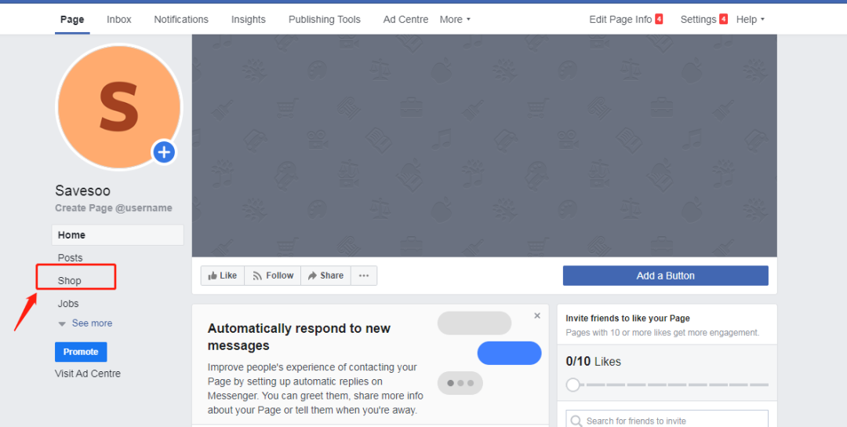Click the Share button
Screen dimensions: 847x427
pos(325,276)
